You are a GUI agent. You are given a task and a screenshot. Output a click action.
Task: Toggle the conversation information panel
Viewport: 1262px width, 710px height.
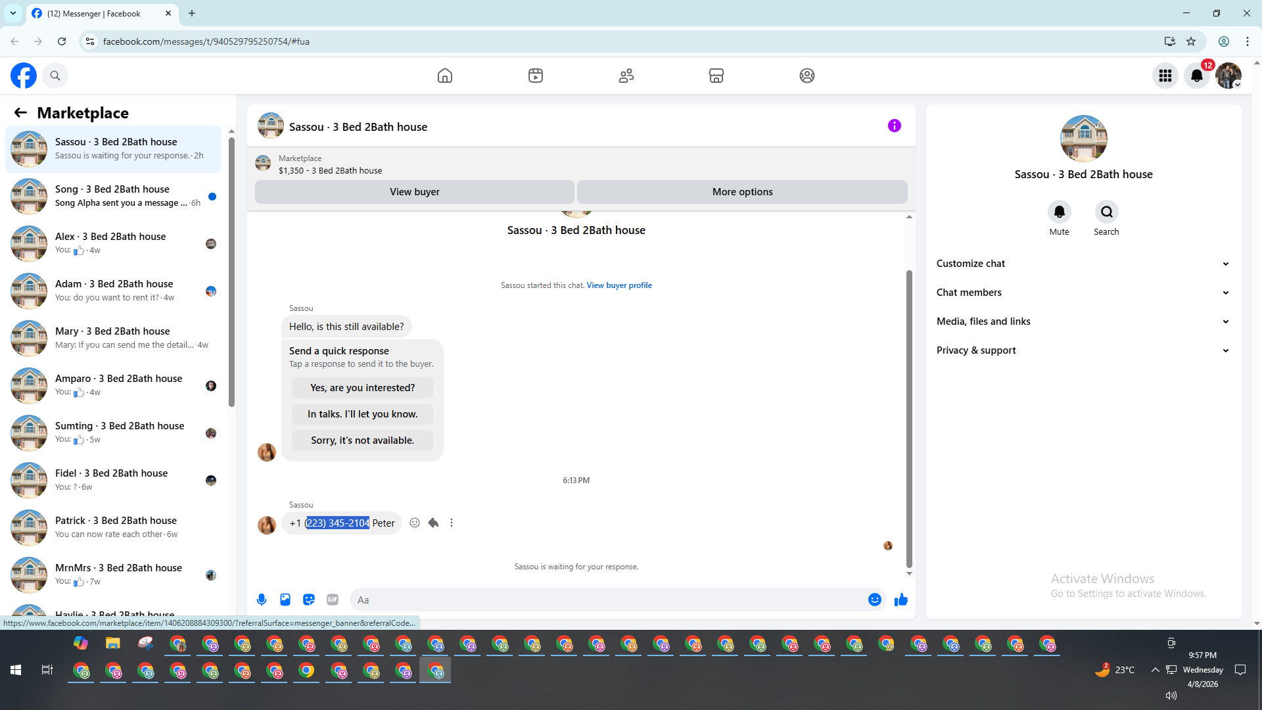click(x=894, y=126)
